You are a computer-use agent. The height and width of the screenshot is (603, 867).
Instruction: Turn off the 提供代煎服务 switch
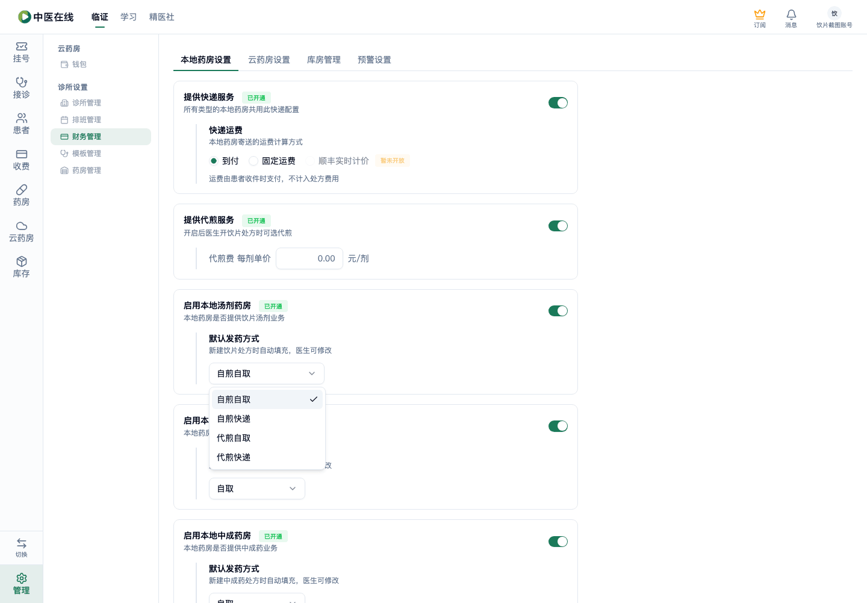(x=558, y=226)
